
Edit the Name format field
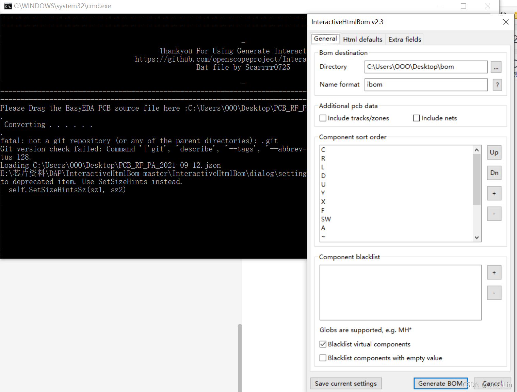[x=426, y=85]
